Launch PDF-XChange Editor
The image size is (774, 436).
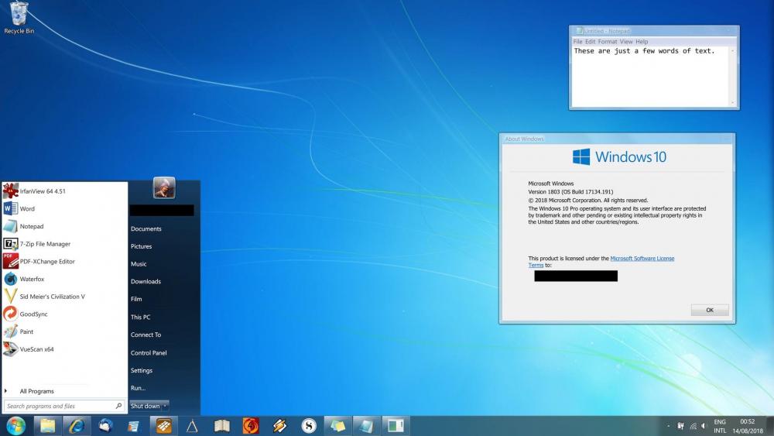click(46, 262)
